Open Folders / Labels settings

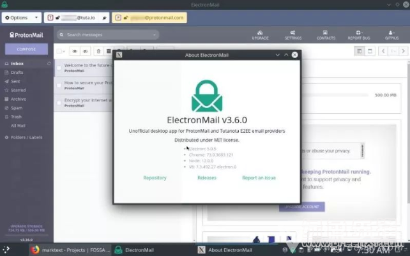point(26,137)
